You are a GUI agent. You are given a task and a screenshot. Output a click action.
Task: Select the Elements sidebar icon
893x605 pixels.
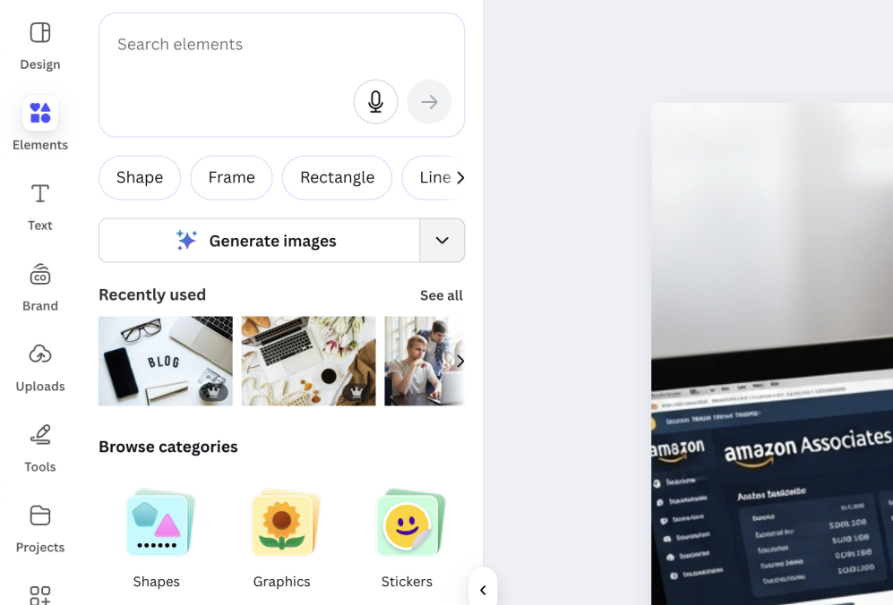point(40,113)
